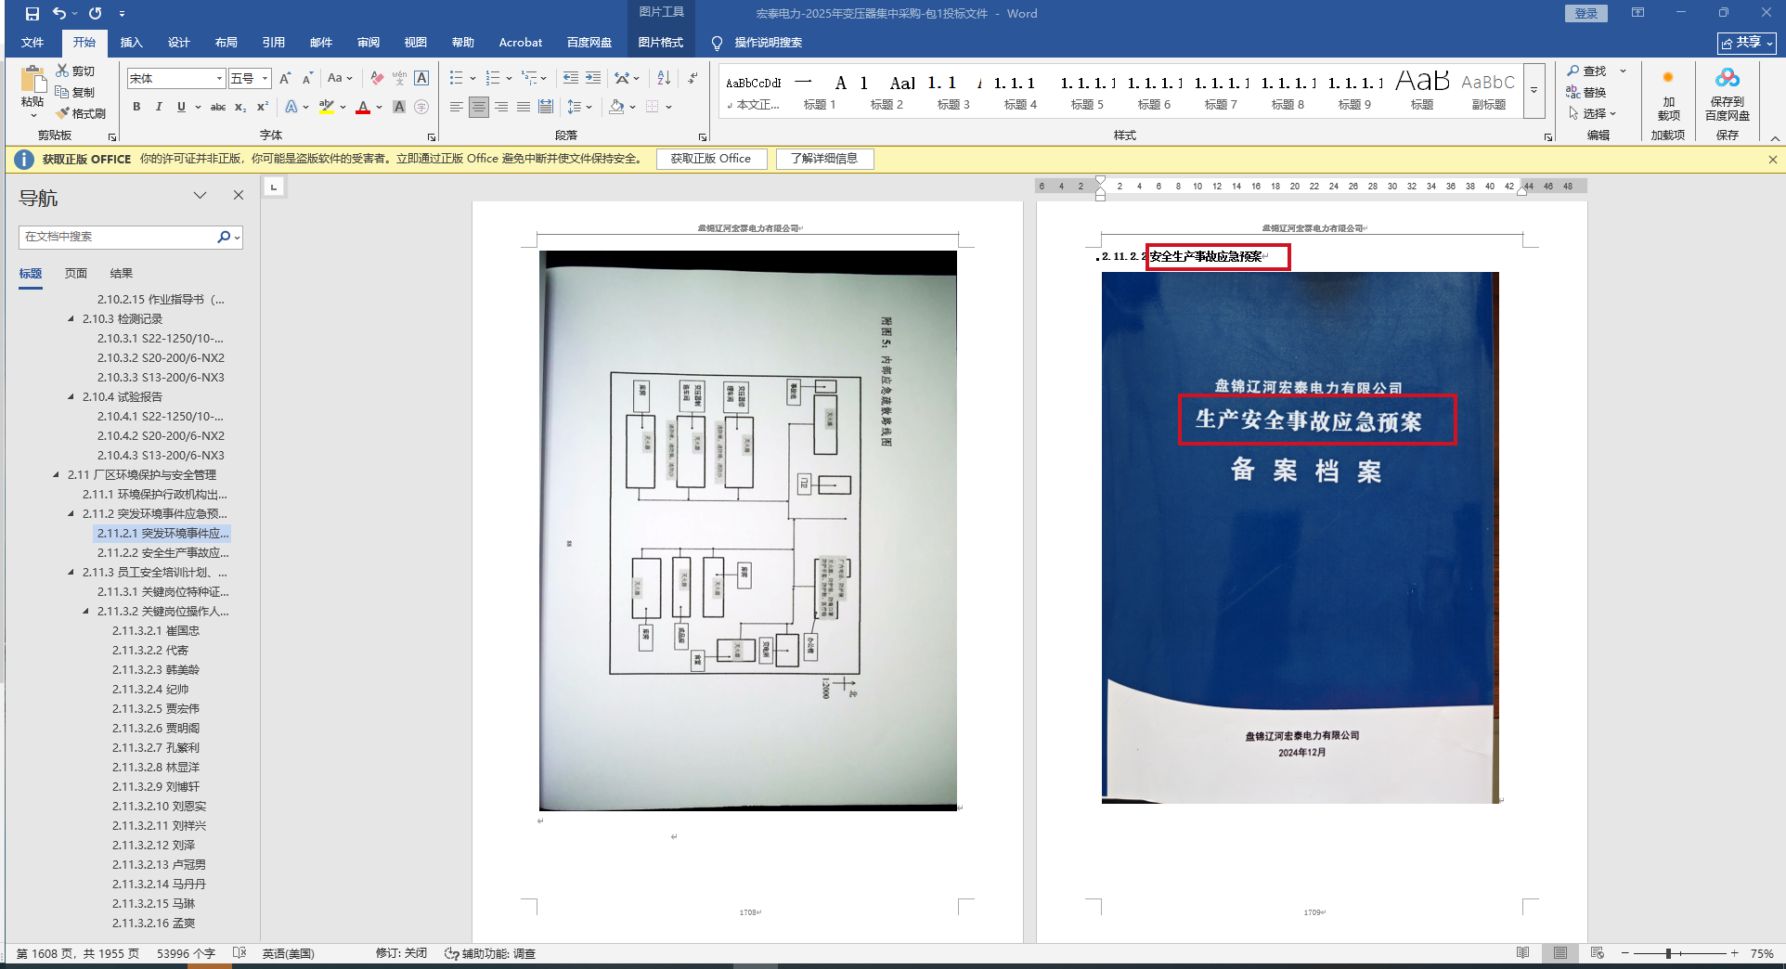Switch navigation pane to 页面 tab

pyautogui.click(x=76, y=274)
